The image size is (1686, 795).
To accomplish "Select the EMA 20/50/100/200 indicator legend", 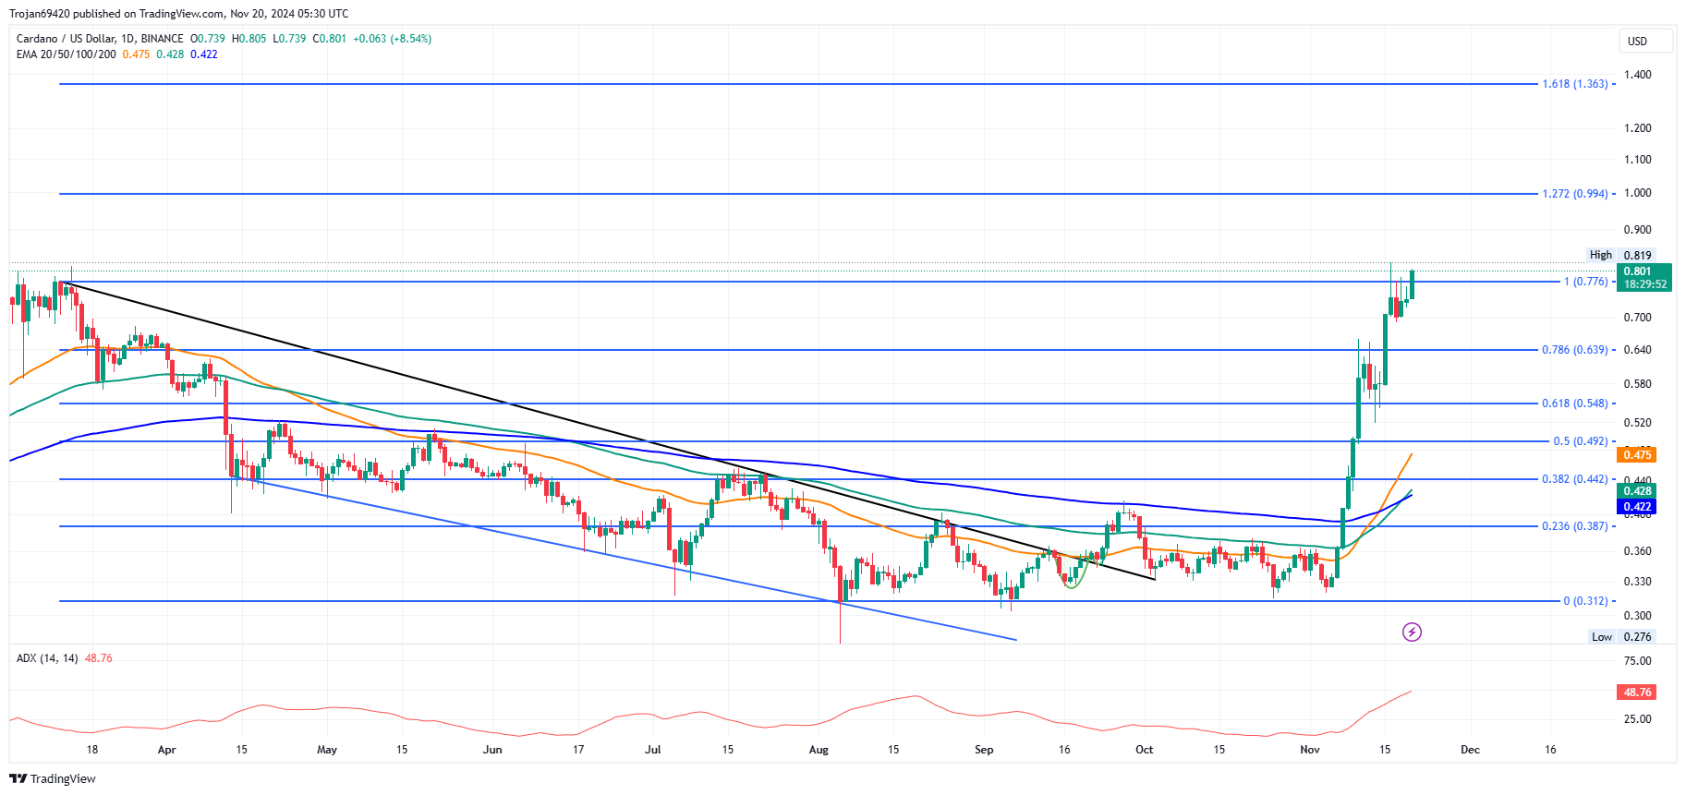I will click(x=66, y=54).
